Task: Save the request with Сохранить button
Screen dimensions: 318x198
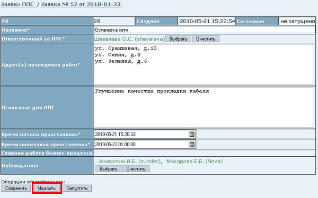Action: (16, 188)
